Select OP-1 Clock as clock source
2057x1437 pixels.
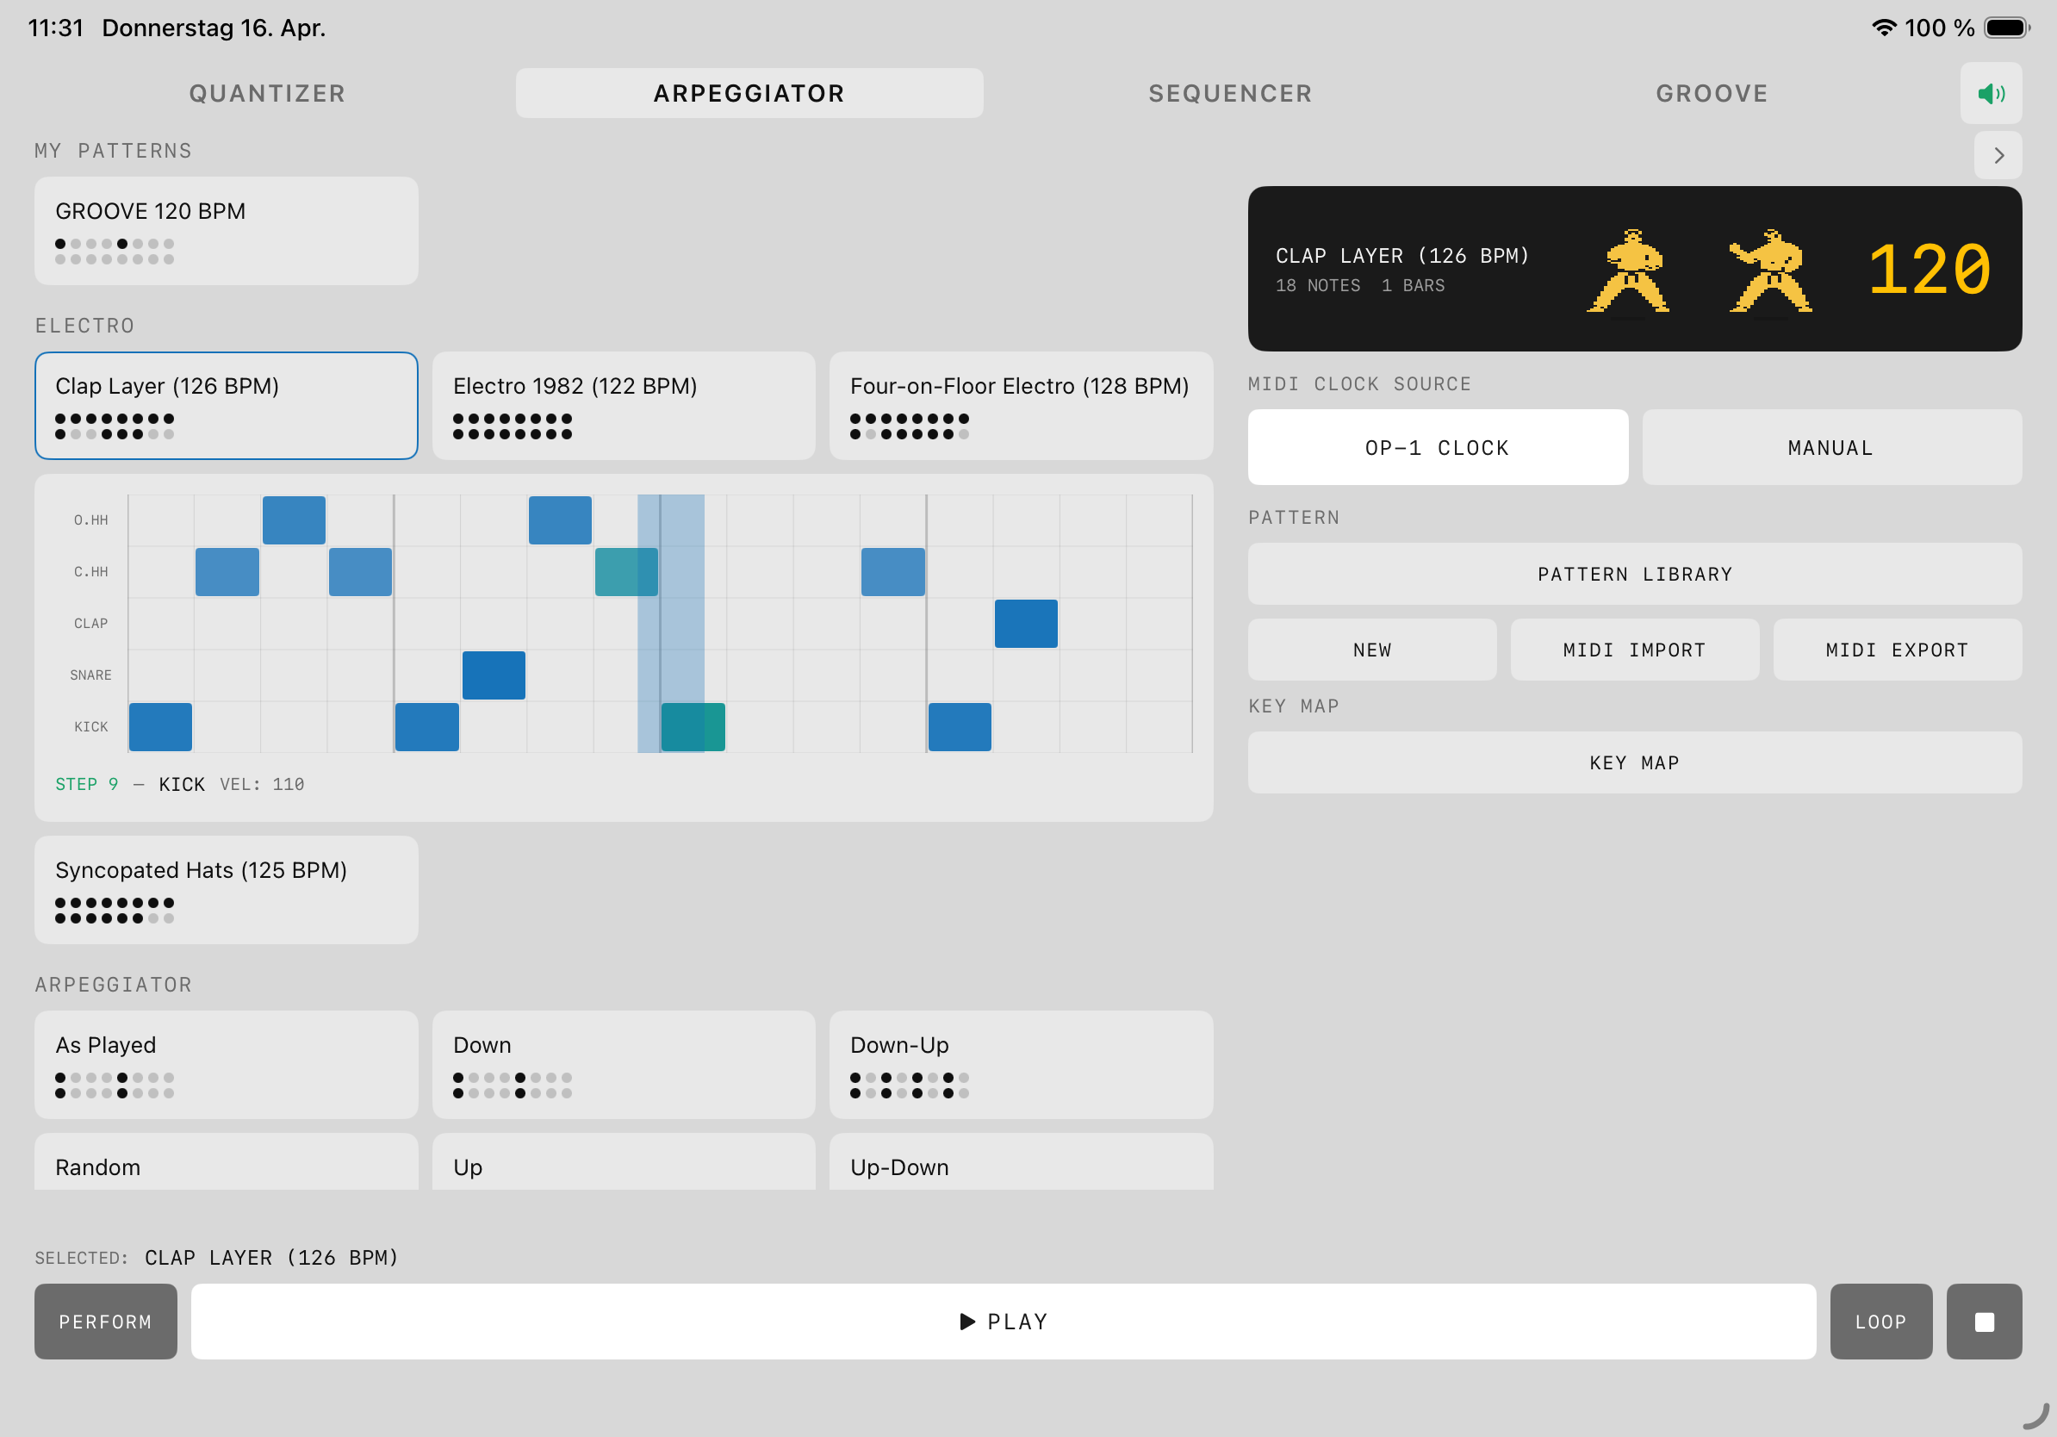(1437, 447)
